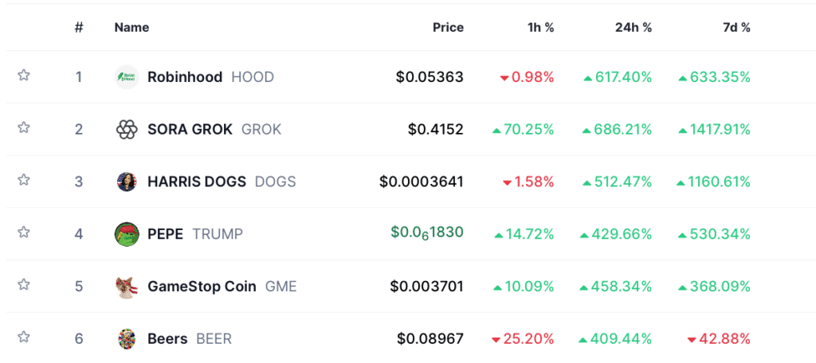Screen dimensions: 816x363
Task: Sort by the Name column header
Action: pos(131,27)
